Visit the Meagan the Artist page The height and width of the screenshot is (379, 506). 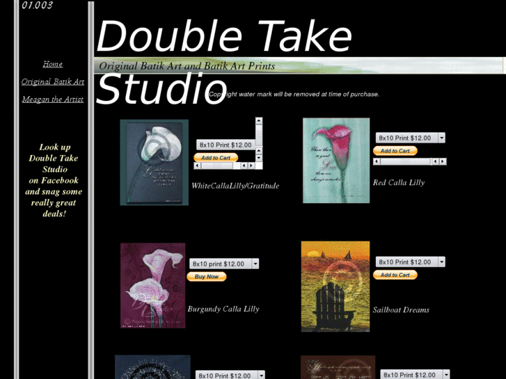pyautogui.click(x=53, y=99)
